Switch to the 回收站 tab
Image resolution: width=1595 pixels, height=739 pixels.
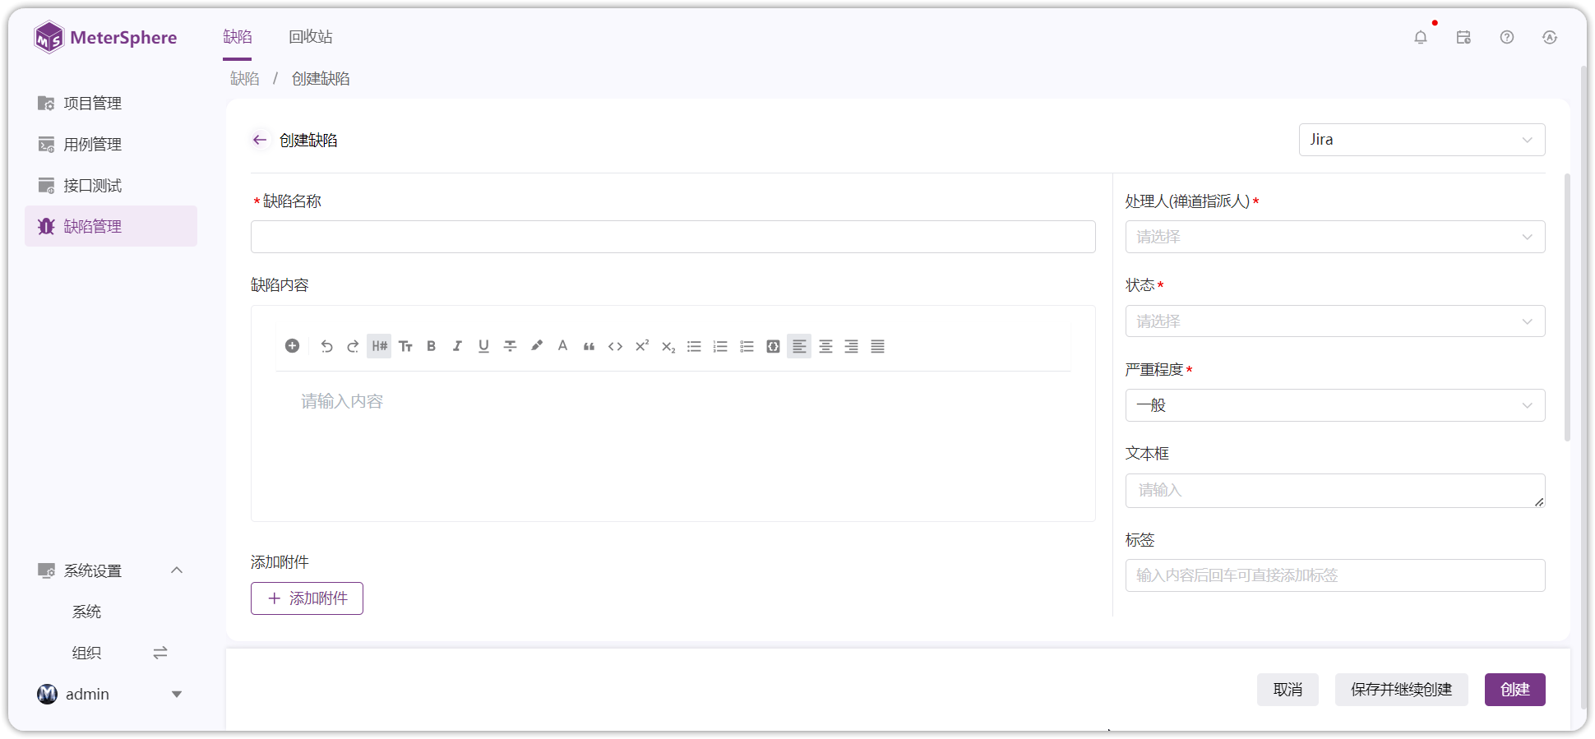[x=311, y=37]
